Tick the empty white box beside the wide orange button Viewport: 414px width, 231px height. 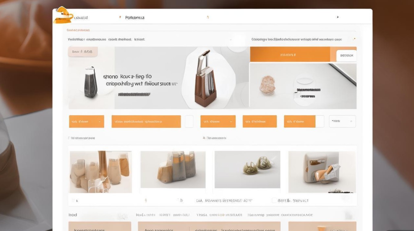[x=189, y=121]
